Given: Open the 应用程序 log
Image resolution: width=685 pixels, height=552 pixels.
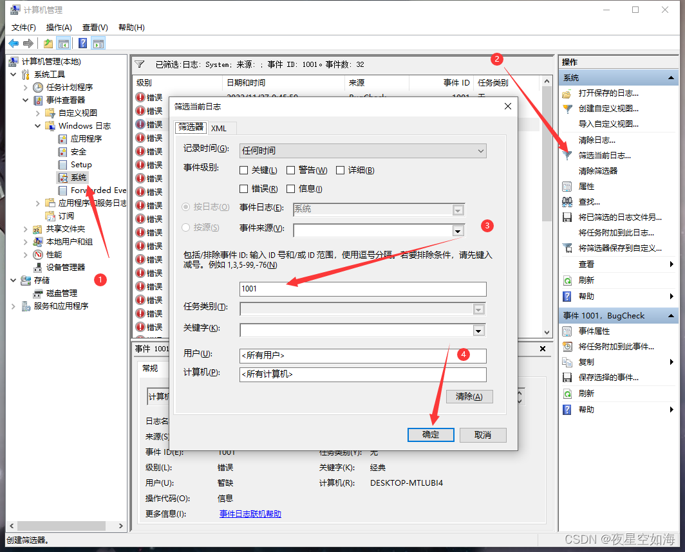Looking at the screenshot, I should click(86, 138).
